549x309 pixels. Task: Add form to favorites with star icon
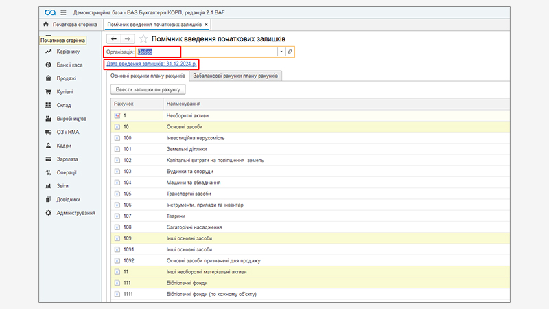coord(143,38)
